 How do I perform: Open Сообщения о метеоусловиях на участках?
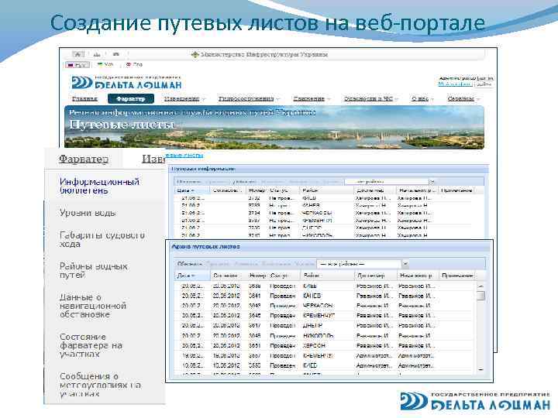(100, 385)
